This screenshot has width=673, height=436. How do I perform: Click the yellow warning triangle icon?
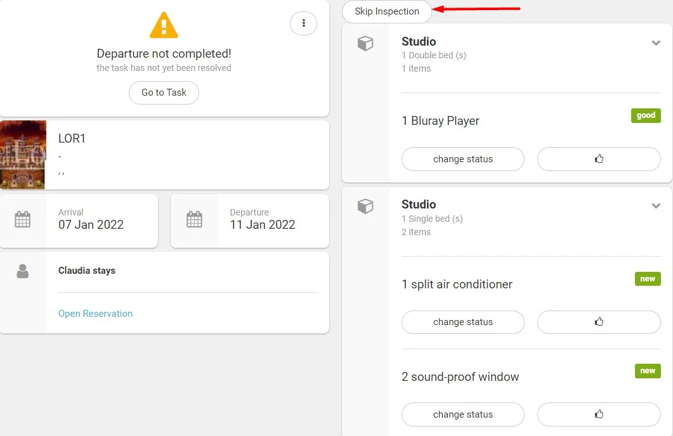click(x=164, y=26)
